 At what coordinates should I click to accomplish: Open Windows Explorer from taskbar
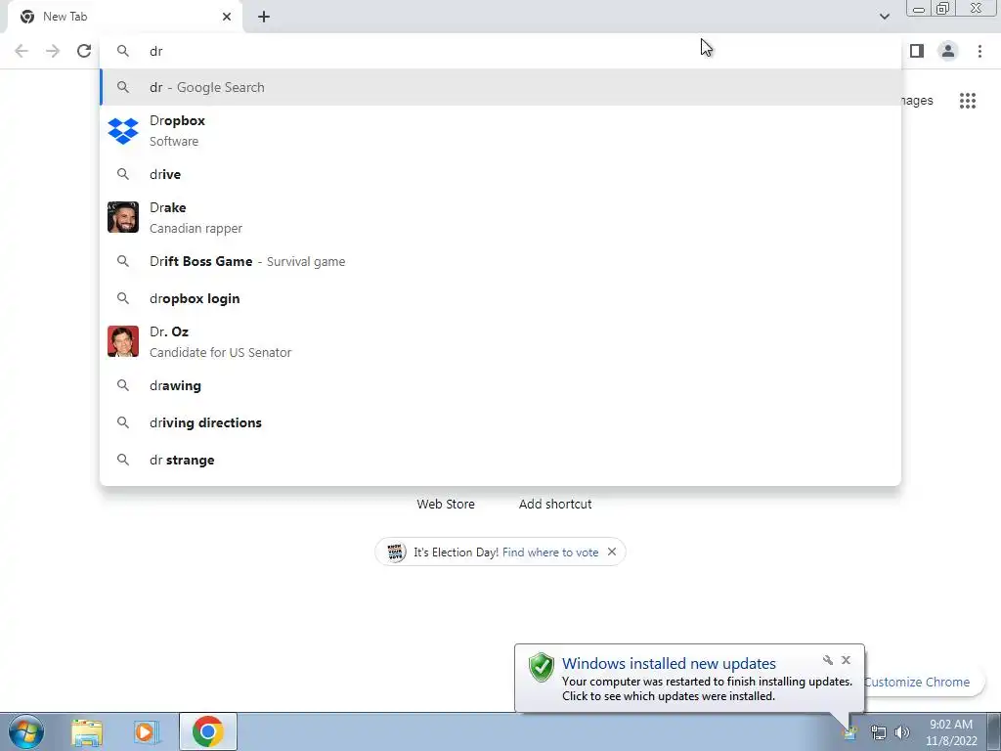[x=87, y=731]
